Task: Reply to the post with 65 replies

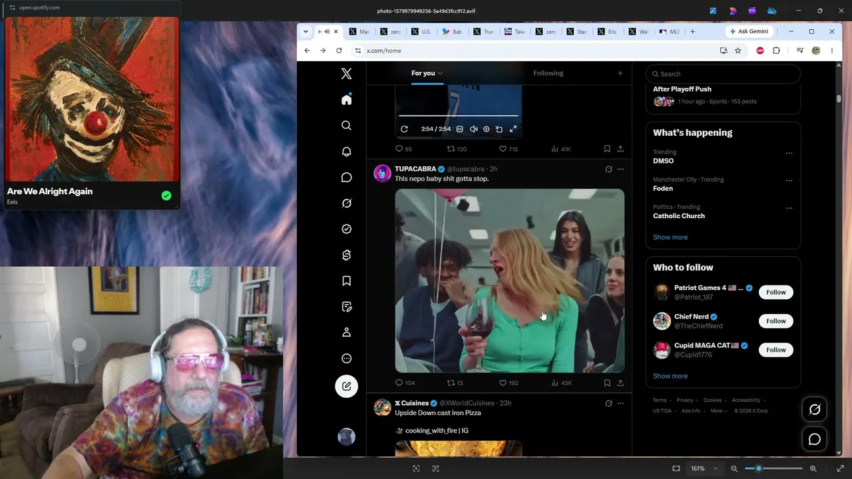Action: (403, 149)
